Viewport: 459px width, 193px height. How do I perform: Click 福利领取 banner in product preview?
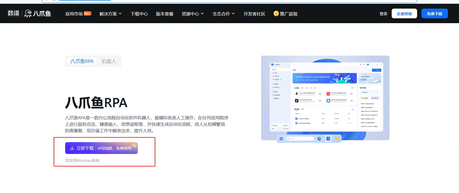(x=325, y=78)
